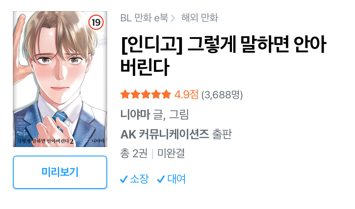This screenshot has width=355, height=209.
Task: Click the checkmark icon beside 대여
Action: pyautogui.click(x=161, y=179)
